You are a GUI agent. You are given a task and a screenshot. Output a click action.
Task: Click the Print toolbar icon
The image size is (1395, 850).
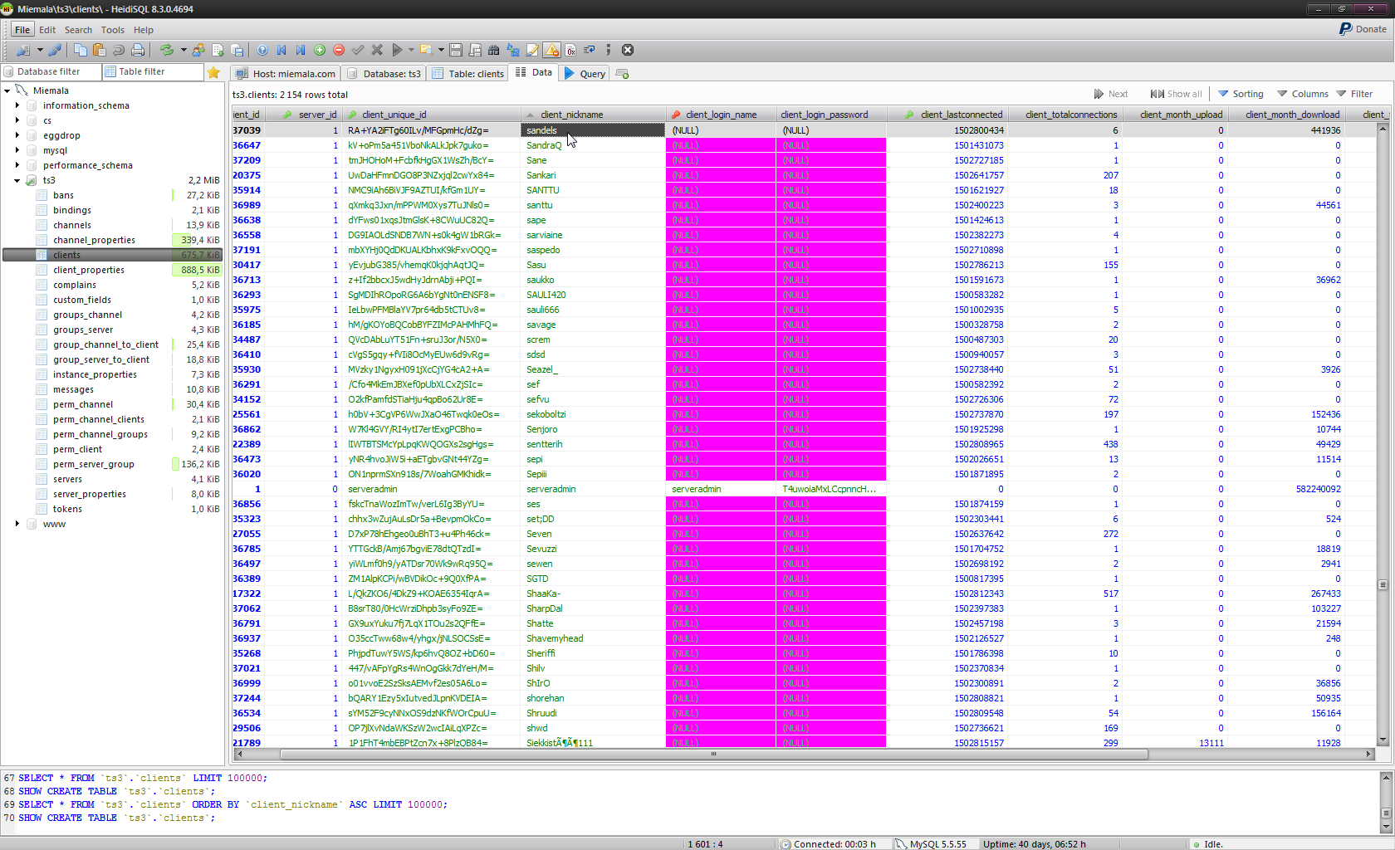point(138,50)
